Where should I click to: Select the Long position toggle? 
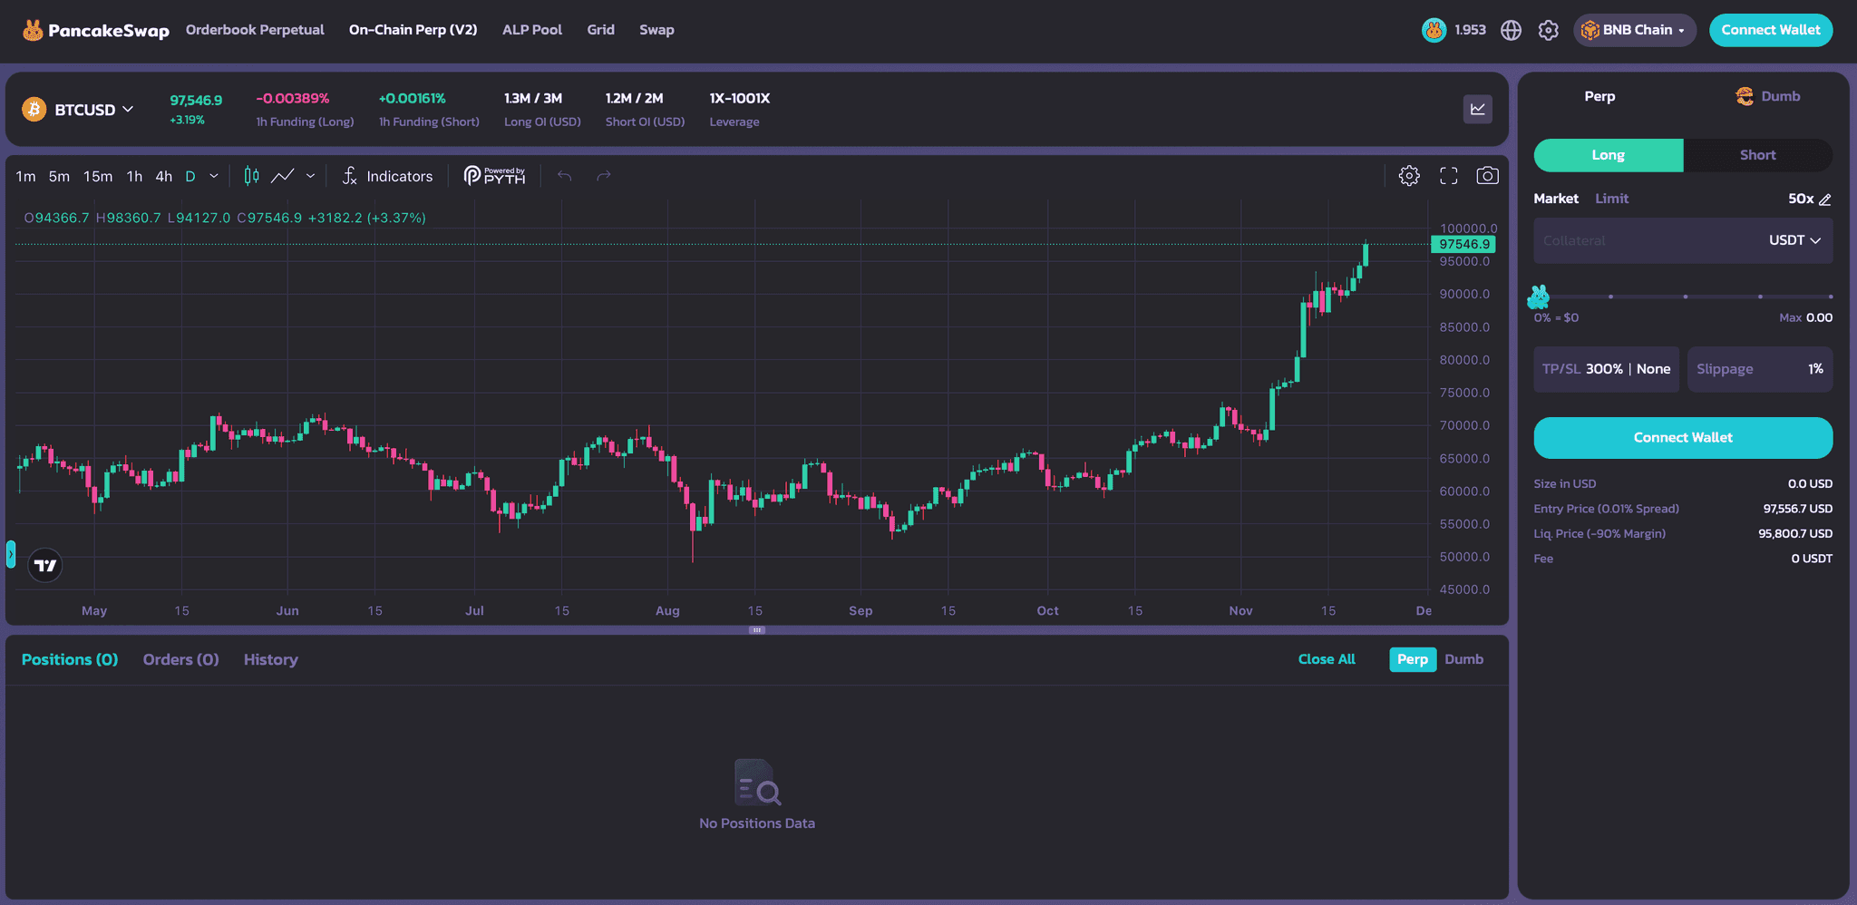coord(1608,155)
